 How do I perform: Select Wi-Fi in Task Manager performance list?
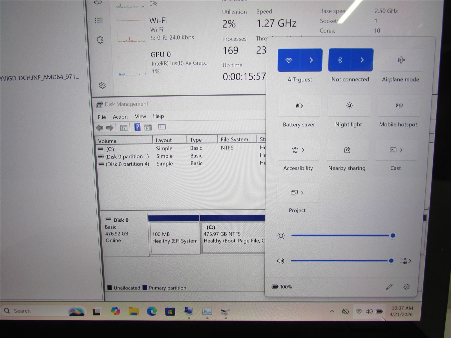(162, 29)
